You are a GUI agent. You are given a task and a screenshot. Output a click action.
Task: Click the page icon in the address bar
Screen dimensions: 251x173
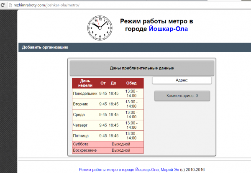pos(3,4)
